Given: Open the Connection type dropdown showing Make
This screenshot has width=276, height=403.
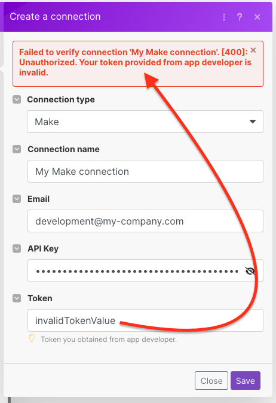Looking at the screenshot, I should click(x=145, y=122).
